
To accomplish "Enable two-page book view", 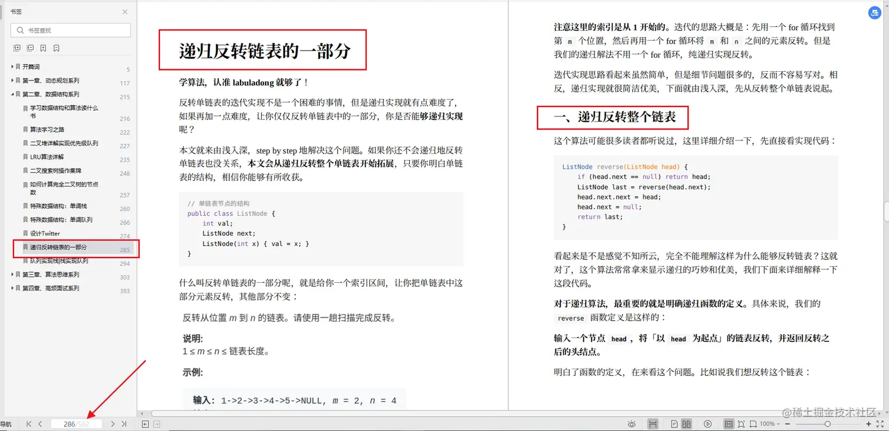I will [x=688, y=423].
